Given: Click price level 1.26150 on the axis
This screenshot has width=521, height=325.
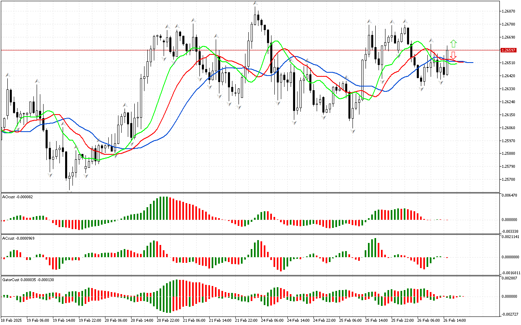Looking at the screenshot, I should (x=509, y=115).
